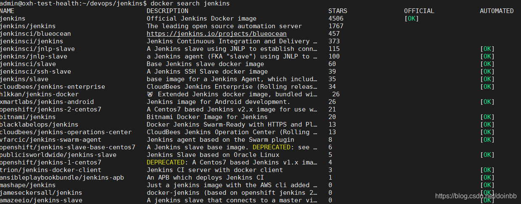Select the amazeeio/jenkins-slave image name

(41, 200)
